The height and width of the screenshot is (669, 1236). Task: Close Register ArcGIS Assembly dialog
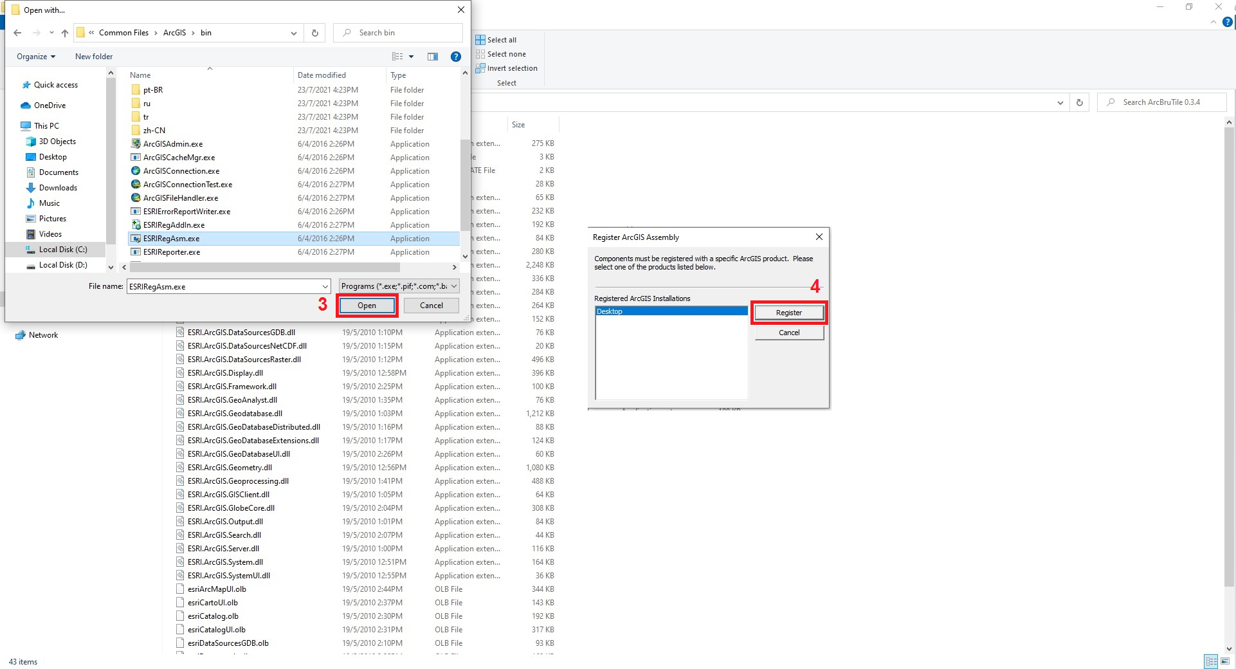click(819, 237)
